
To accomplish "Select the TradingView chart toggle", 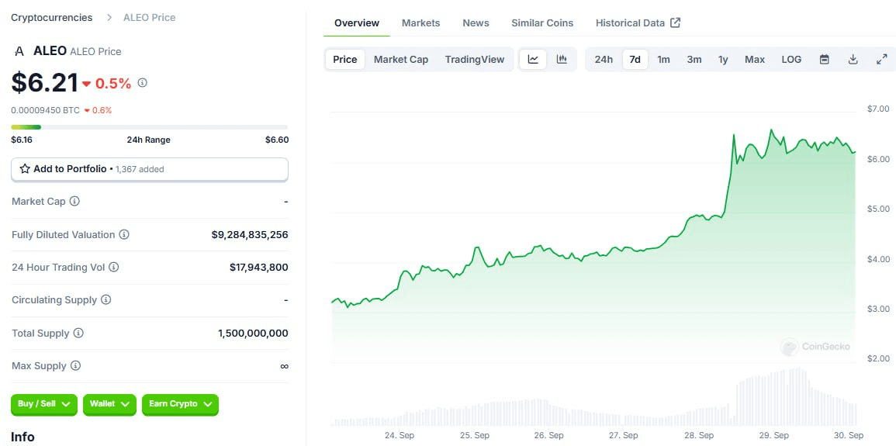I will point(475,60).
